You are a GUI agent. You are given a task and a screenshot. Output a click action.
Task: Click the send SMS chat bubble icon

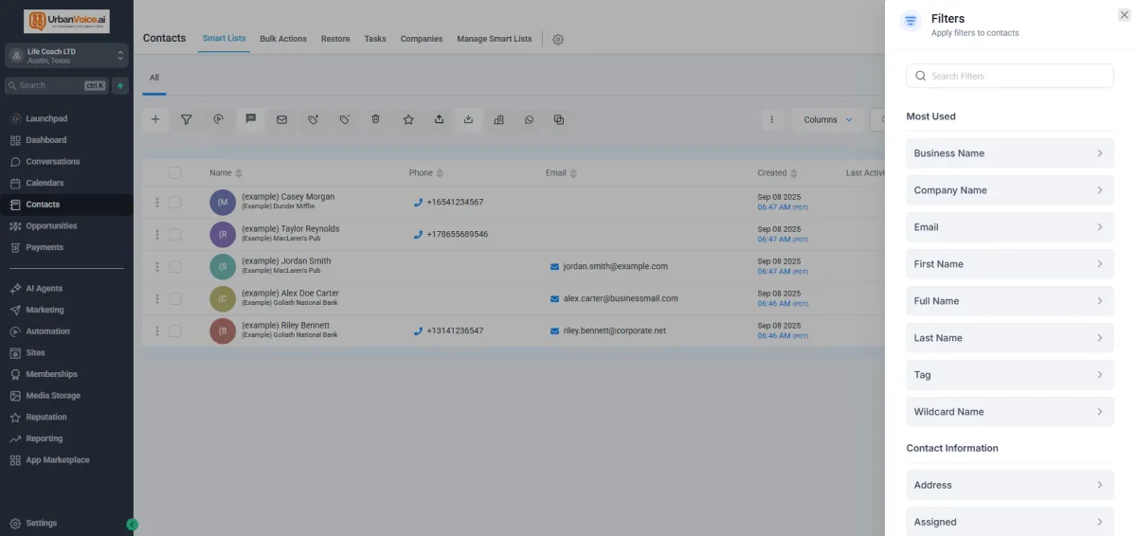point(250,119)
